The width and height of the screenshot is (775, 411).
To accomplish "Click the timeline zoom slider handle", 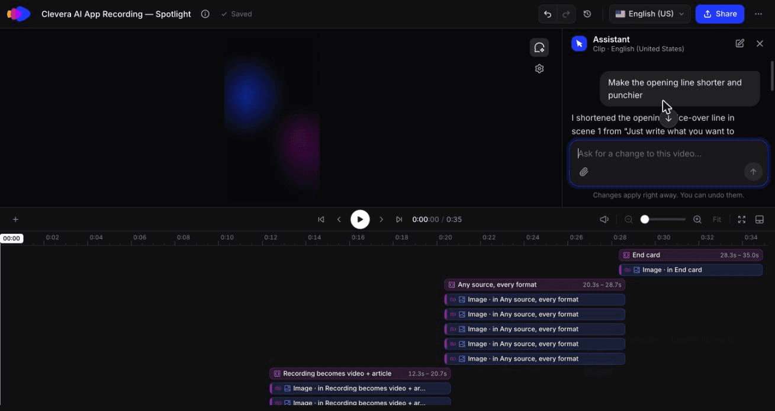I will [645, 219].
